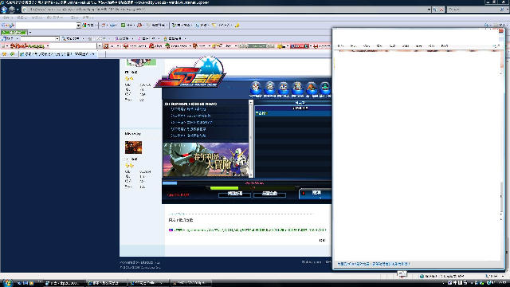Switch to the fourth taskbar window button

point(191,283)
